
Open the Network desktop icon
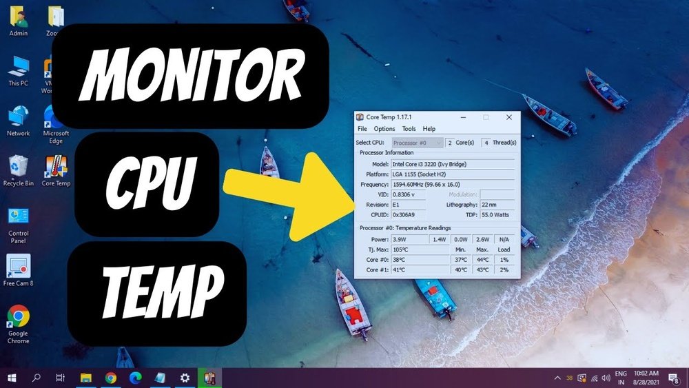coord(19,121)
